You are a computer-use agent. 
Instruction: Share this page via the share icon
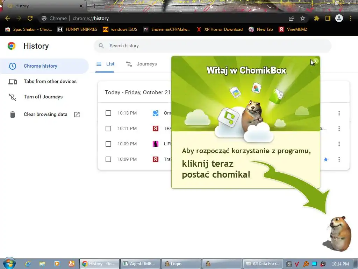pos(292,18)
